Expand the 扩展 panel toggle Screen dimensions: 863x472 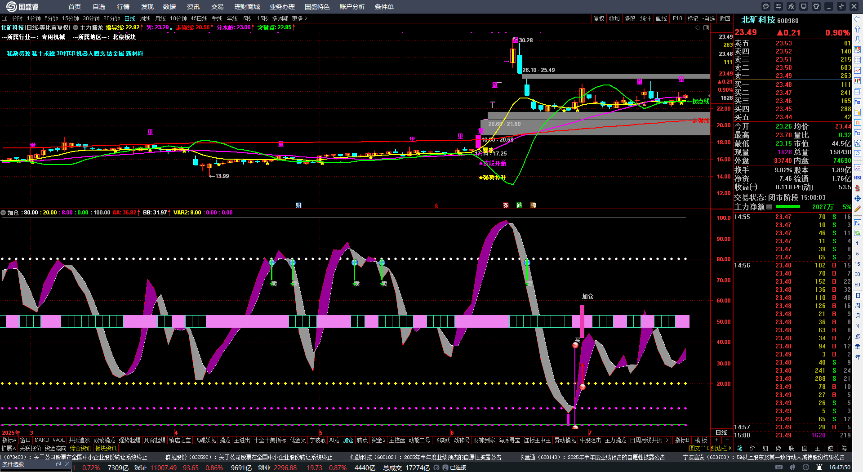pos(9,448)
